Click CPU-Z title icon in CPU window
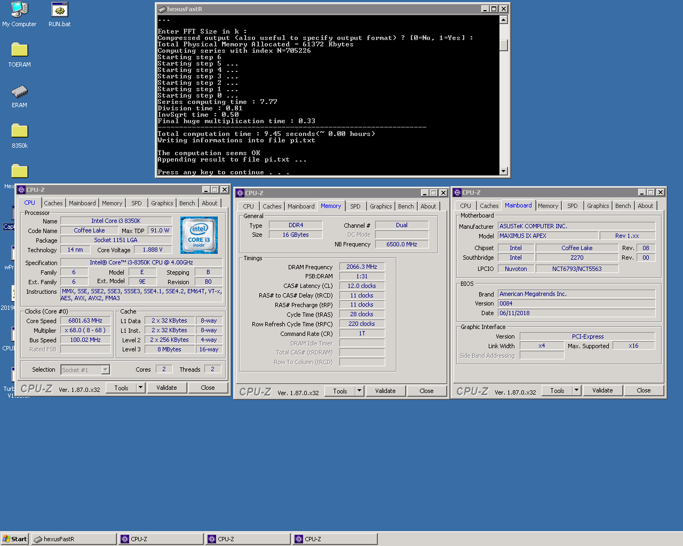Image resolution: width=683 pixels, height=546 pixels. [21, 190]
